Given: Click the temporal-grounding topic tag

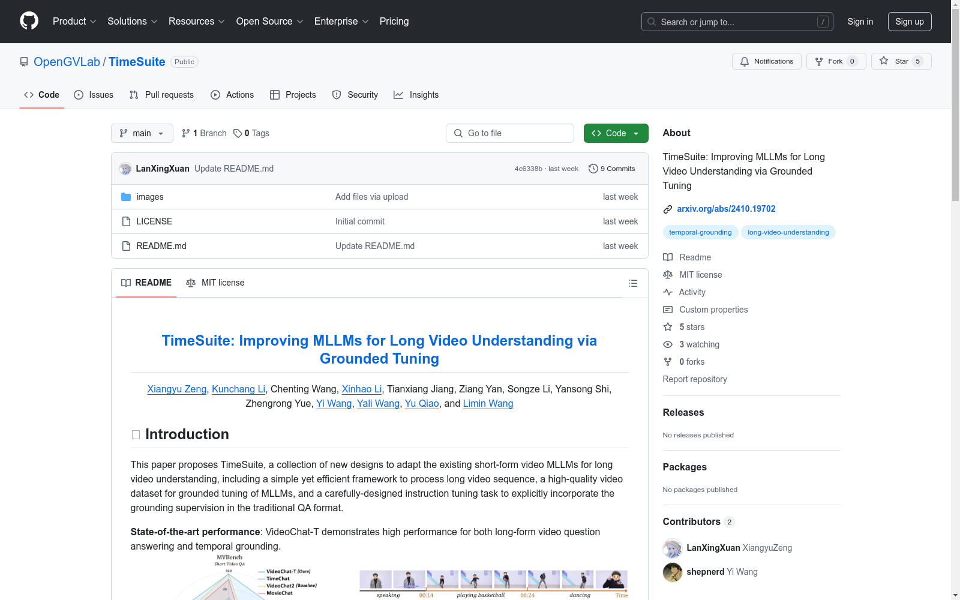Looking at the screenshot, I should (x=700, y=232).
